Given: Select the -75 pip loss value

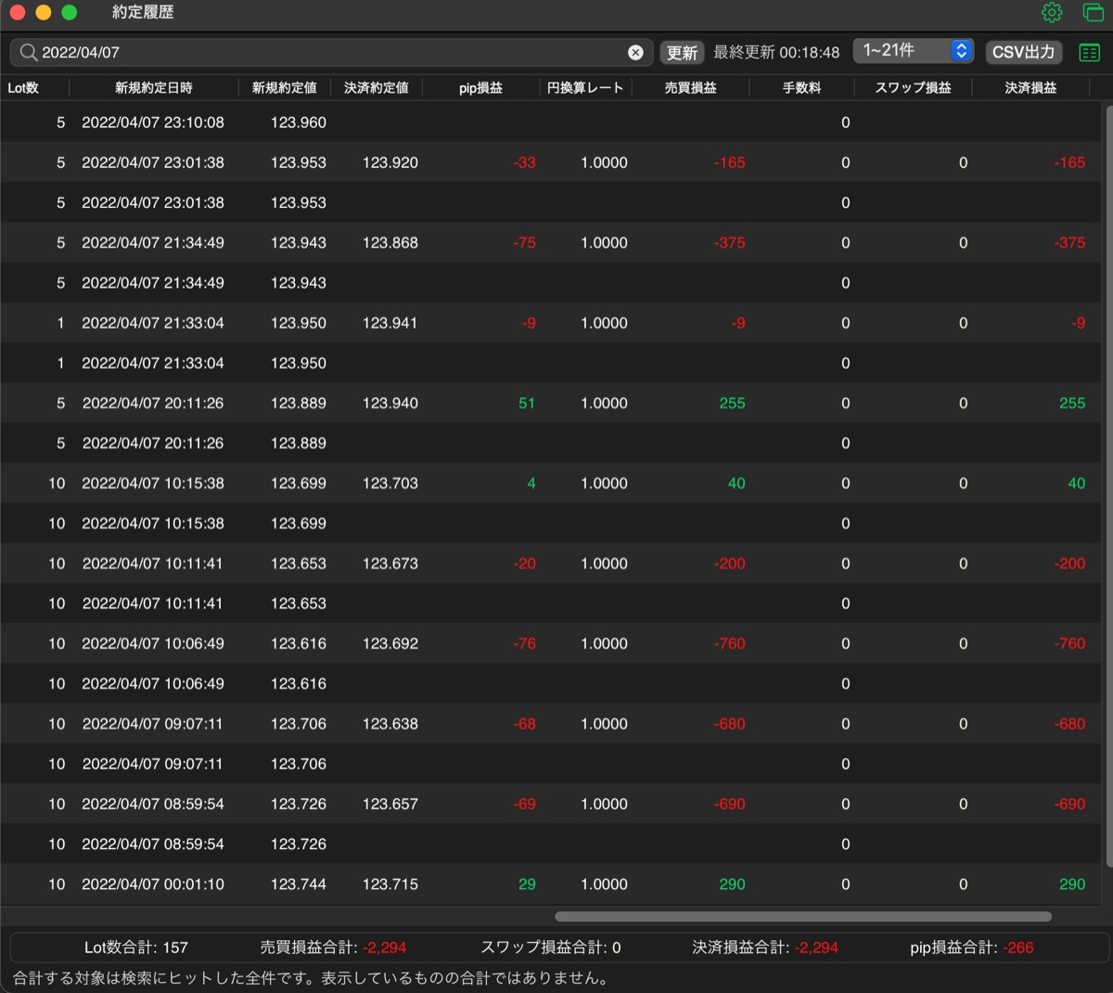Looking at the screenshot, I should tap(525, 243).
